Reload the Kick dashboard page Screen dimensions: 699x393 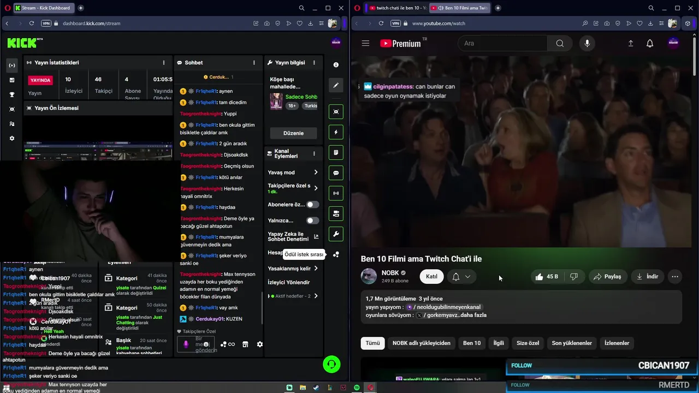coord(32,23)
